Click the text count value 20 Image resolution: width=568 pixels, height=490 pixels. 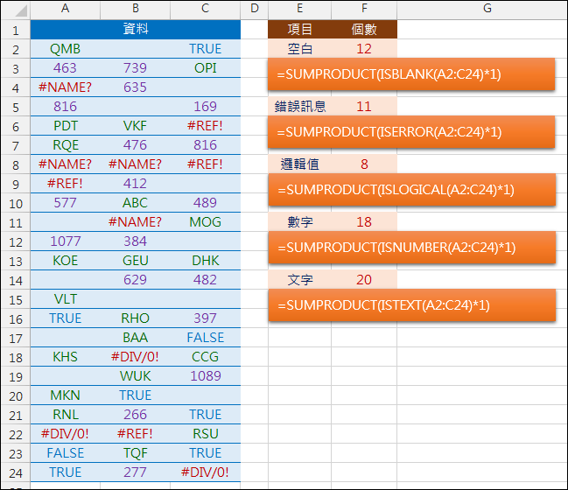(364, 280)
